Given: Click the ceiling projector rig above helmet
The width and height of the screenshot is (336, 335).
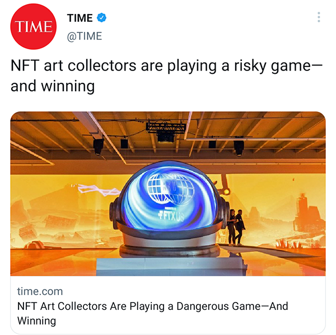Looking at the screenshot, I should (166, 131).
